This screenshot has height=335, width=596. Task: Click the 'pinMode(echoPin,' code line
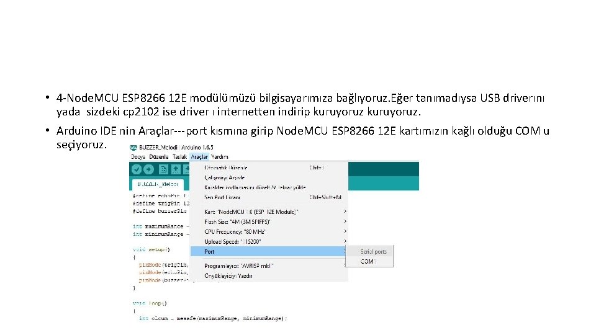click(x=163, y=272)
